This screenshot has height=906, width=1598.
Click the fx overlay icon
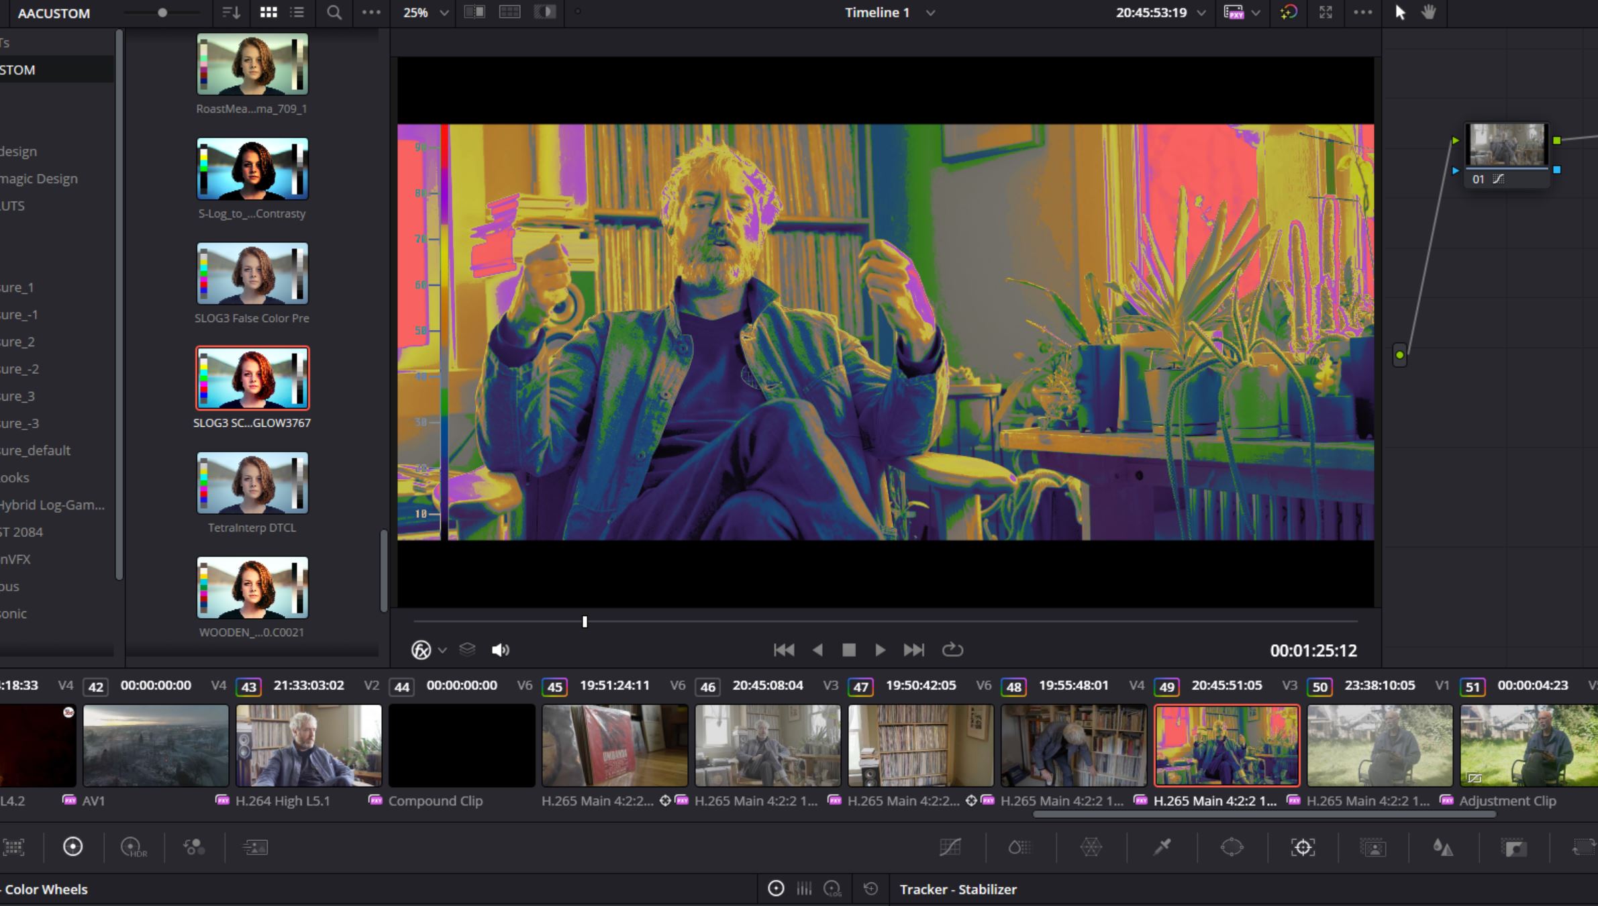click(x=421, y=650)
